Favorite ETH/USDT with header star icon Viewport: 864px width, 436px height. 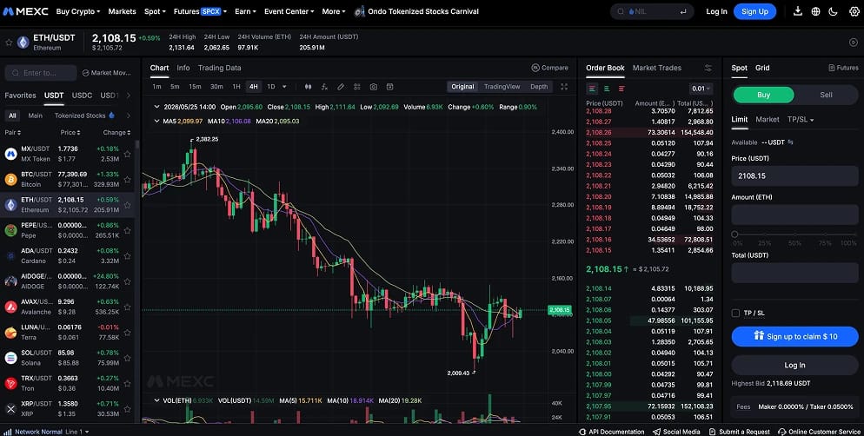(9, 43)
